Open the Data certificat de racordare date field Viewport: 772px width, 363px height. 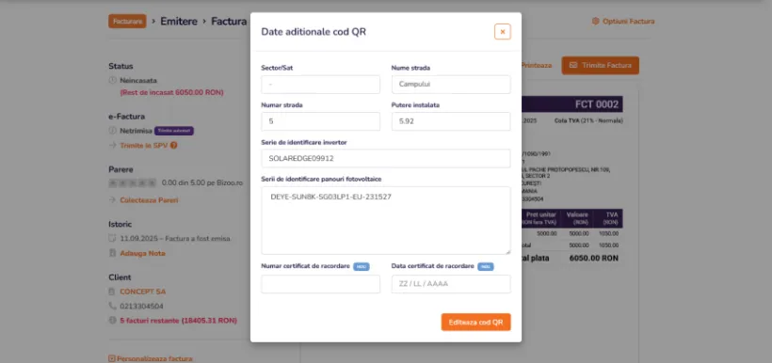[451, 284]
